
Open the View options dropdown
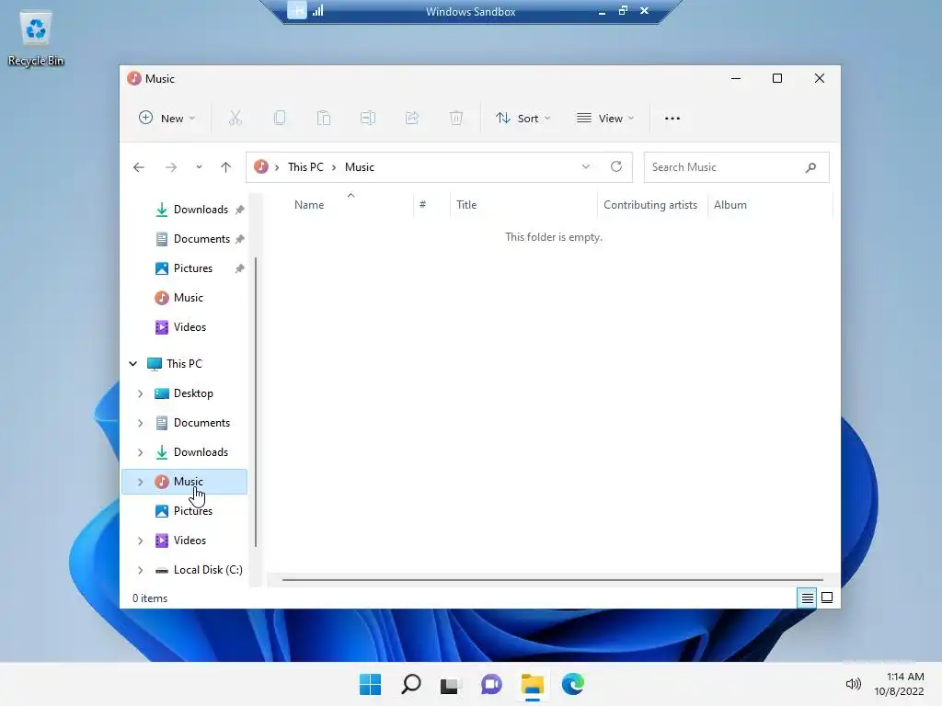605,119
